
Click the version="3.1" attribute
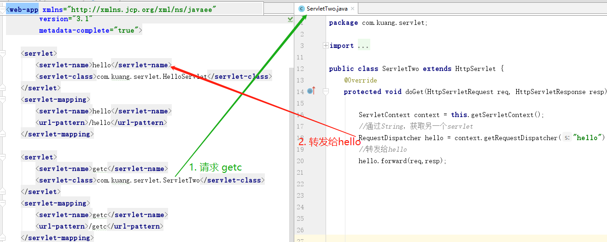[x=66, y=19]
